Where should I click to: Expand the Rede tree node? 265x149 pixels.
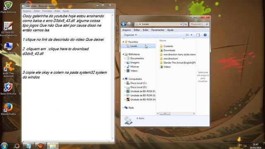[123, 108]
